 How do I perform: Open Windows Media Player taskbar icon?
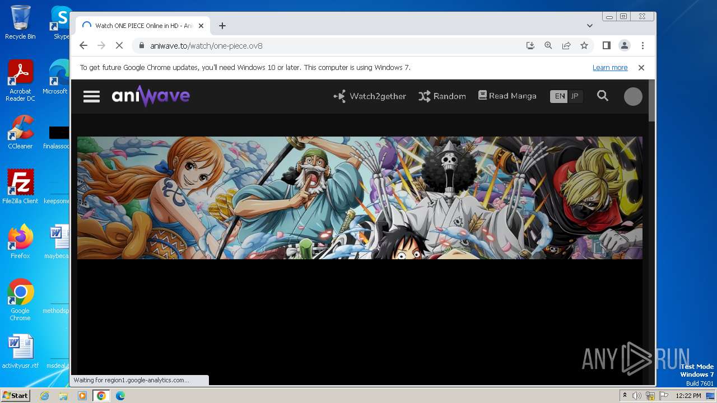tap(82, 396)
